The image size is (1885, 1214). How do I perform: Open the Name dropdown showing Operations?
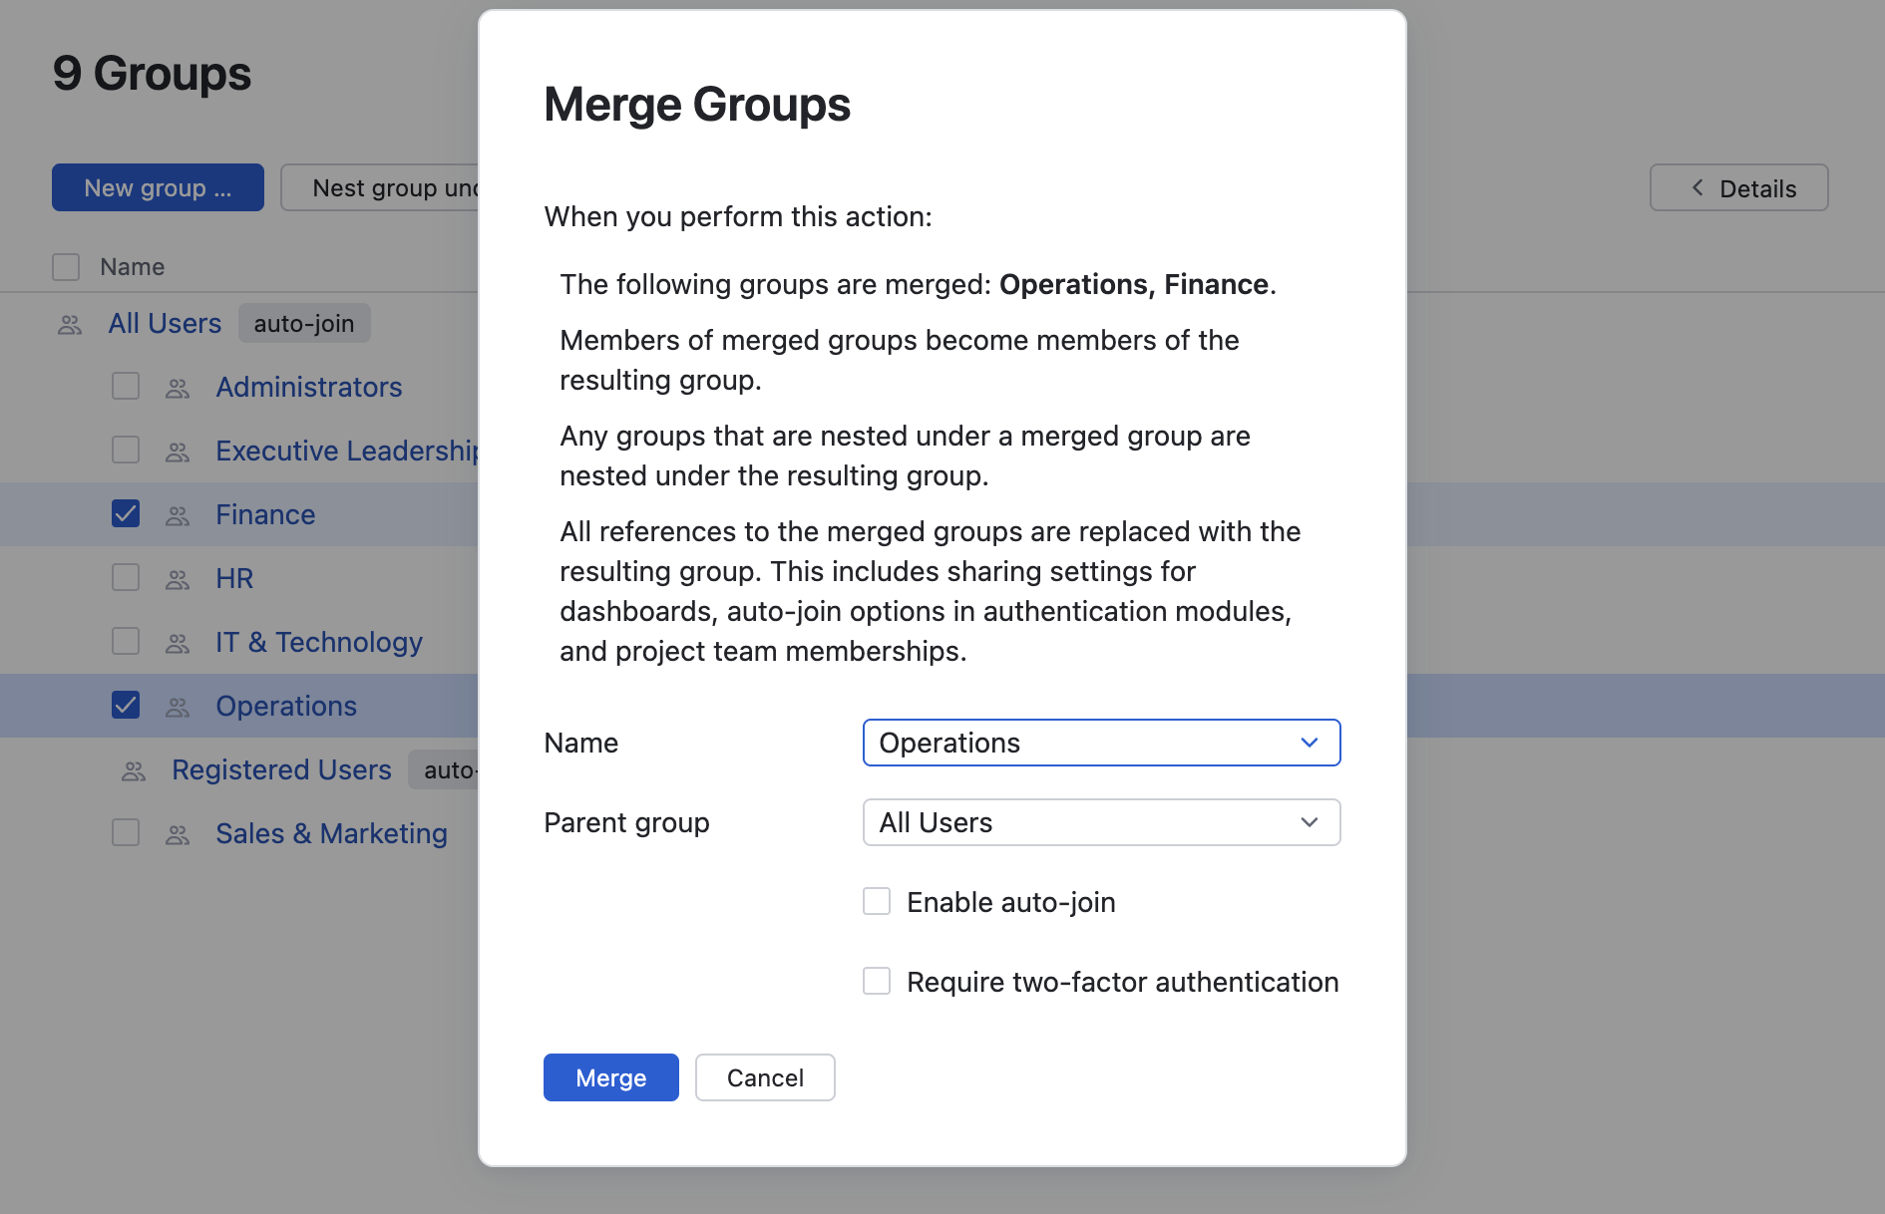point(1101,743)
